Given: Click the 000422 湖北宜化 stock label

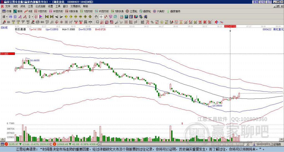Looking at the screenshot, I should [x=273, y=29].
